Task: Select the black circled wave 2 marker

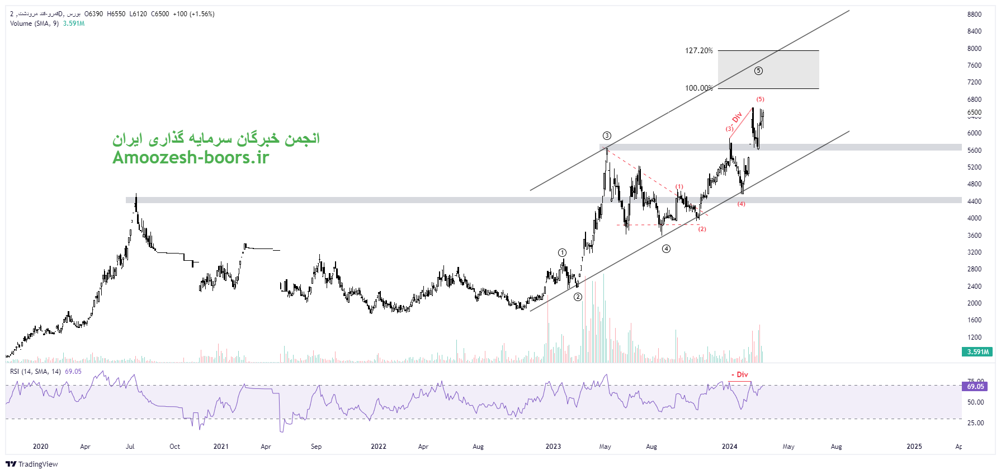Action: pyautogui.click(x=578, y=297)
